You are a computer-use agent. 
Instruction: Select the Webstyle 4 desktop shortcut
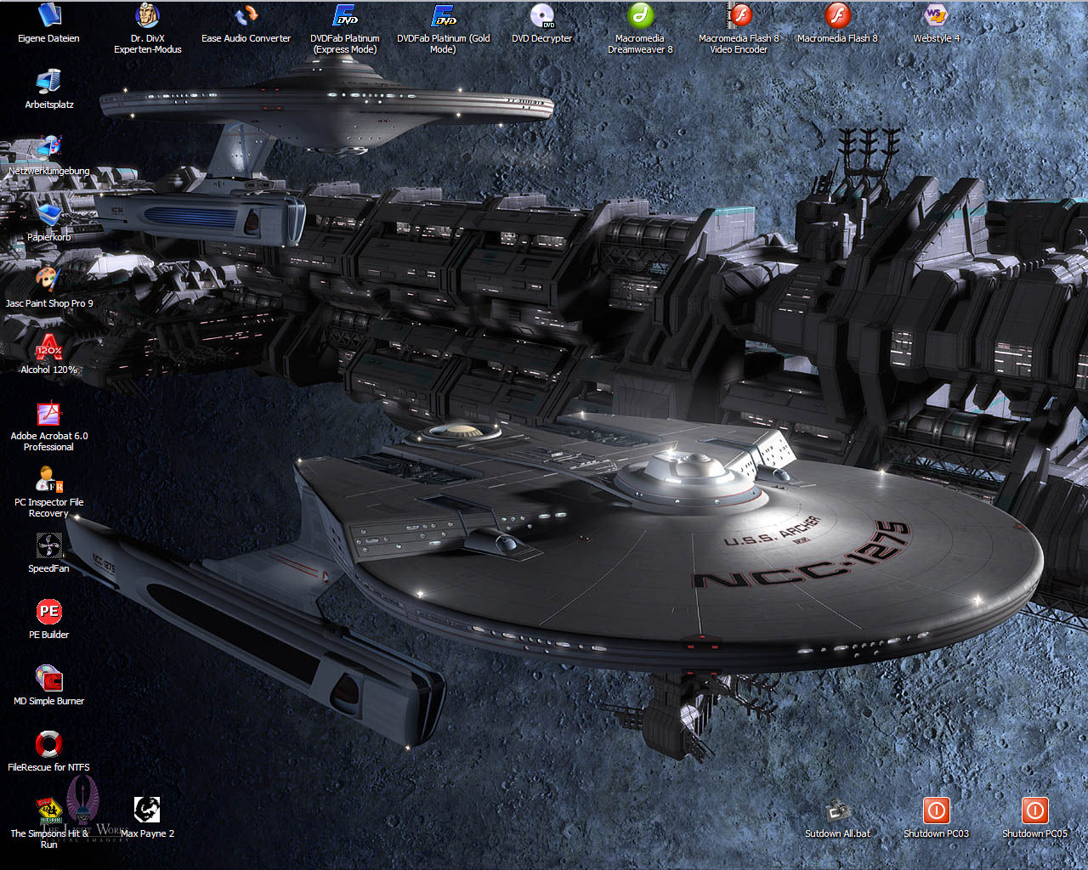pyautogui.click(x=936, y=16)
